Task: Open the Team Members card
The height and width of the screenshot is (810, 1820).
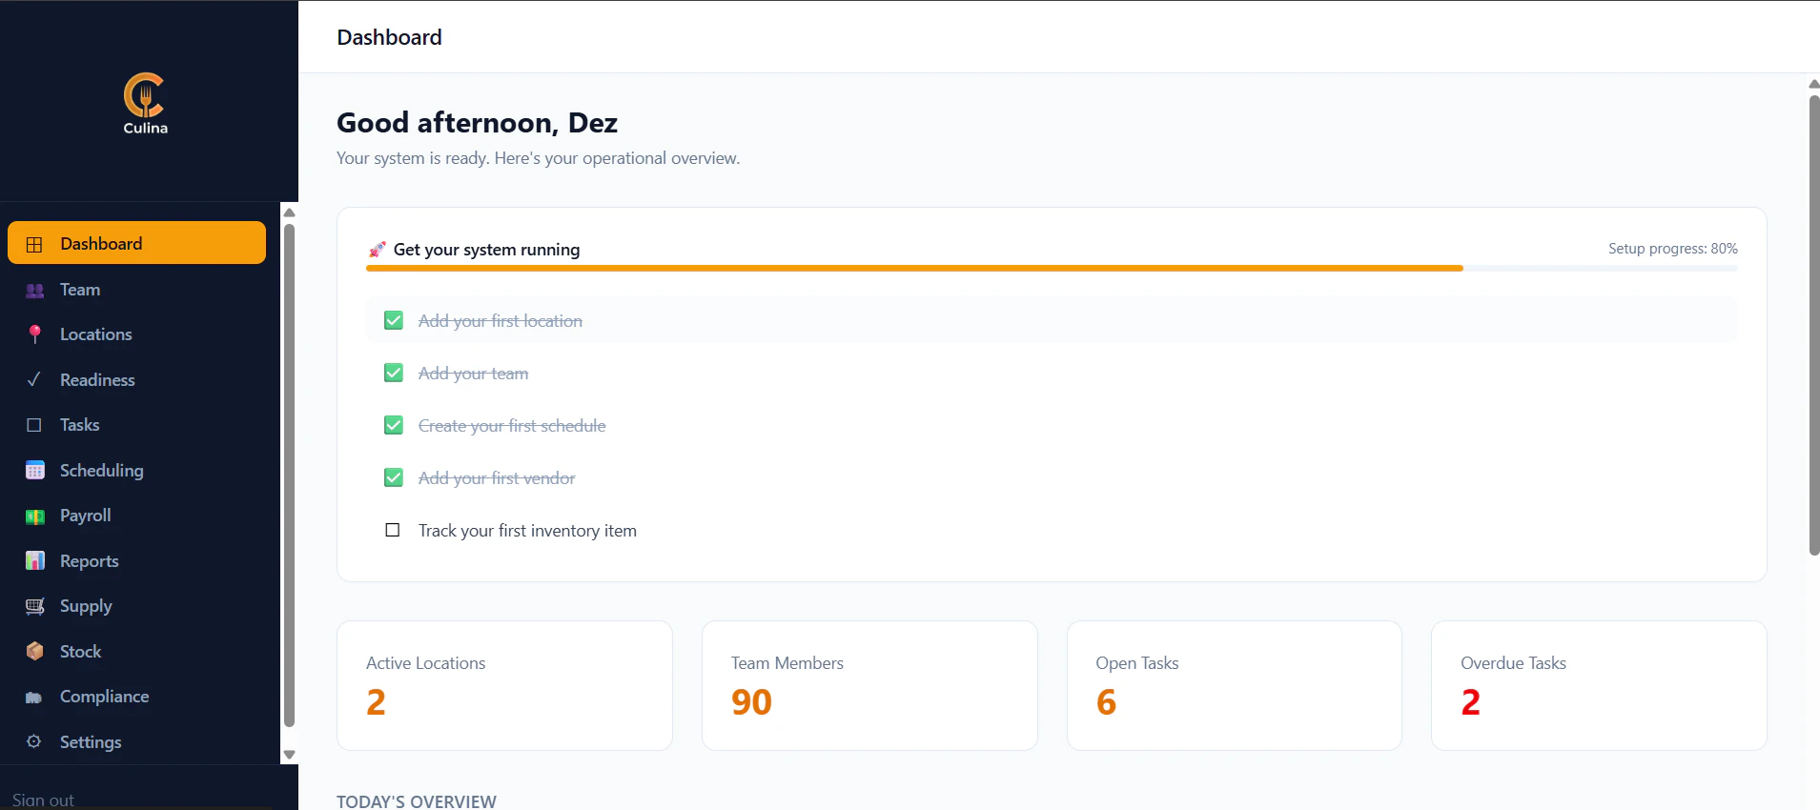Action: [869, 685]
